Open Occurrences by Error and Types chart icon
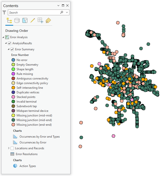This screenshot has width=166, height=176. 15,136
